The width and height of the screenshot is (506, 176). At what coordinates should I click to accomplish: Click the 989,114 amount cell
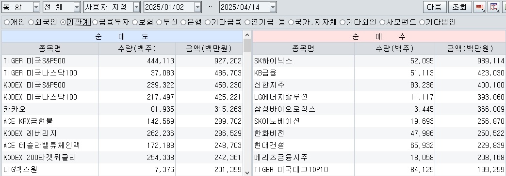click(x=471, y=61)
